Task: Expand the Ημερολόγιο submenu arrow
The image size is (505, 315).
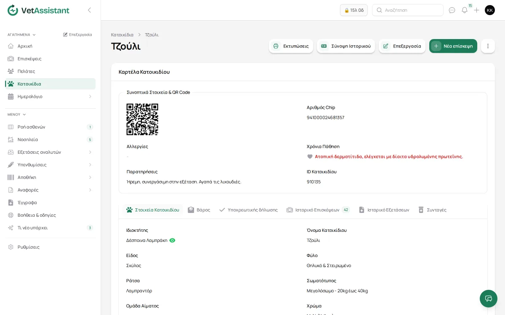Action: point(90,97)
